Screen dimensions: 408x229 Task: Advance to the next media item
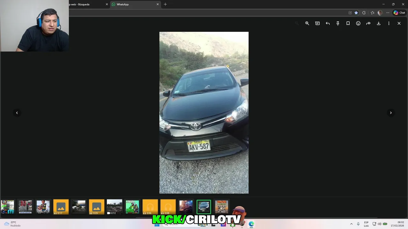pos(391,113)
